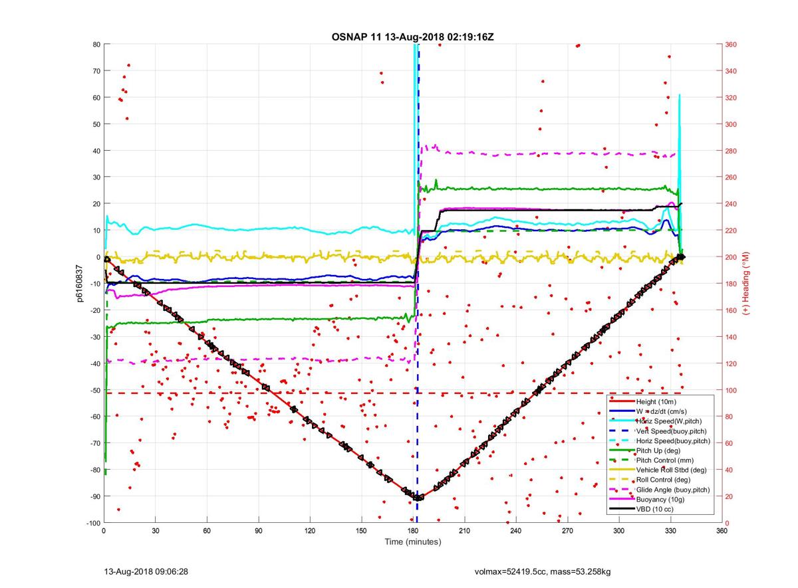Click the dive profile's deepest point marker
This screenshot has height=588, width=798.
click(x=418, y=498)
